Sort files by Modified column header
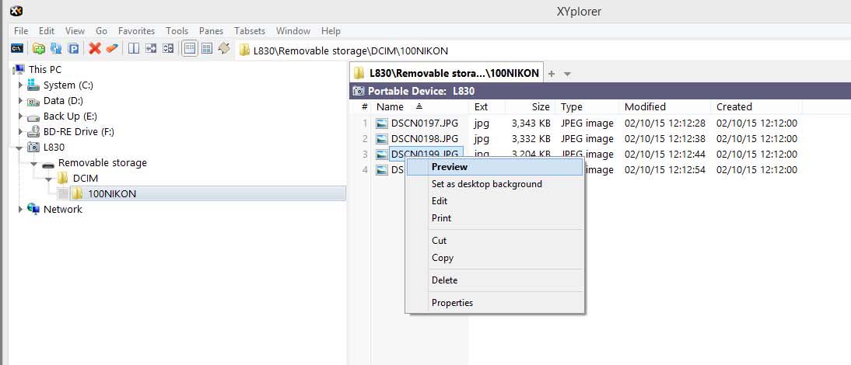This screenshot has height=365, width=851. tap(645, 107)
